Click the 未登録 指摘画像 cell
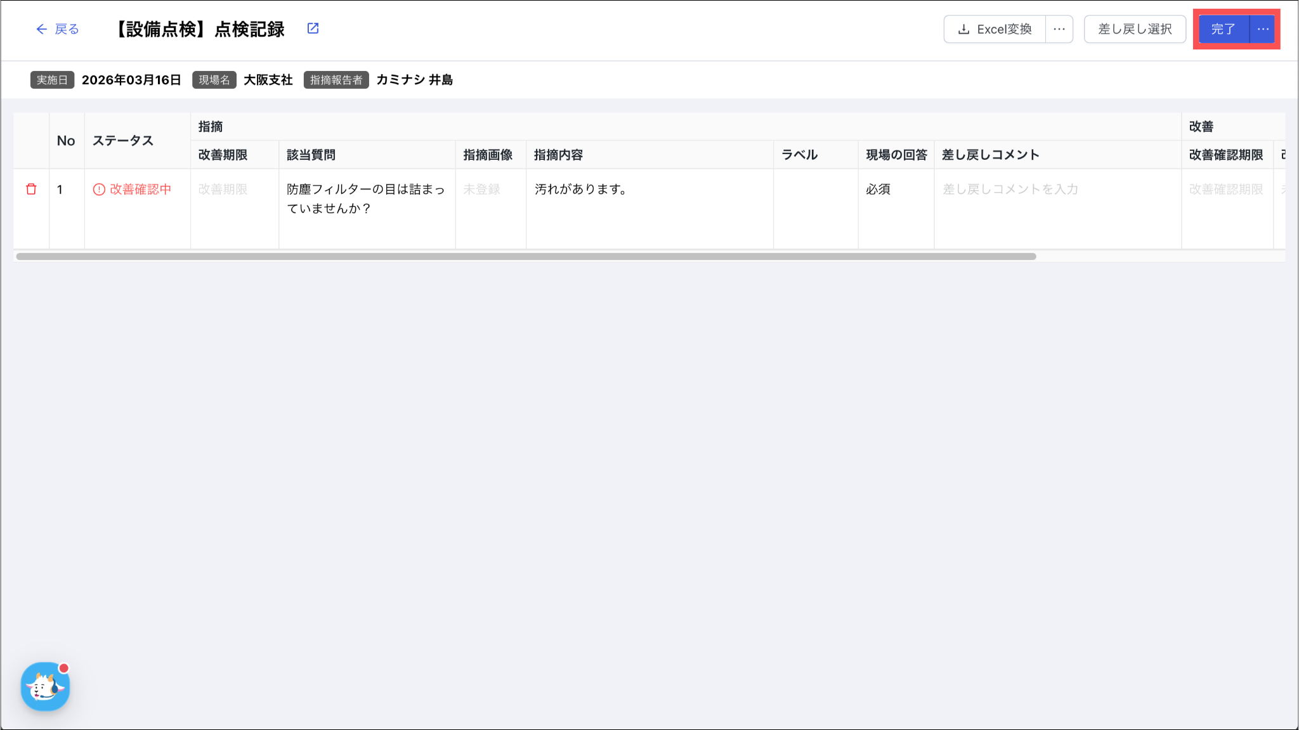 pyautogui.click(x=482, y=190)
